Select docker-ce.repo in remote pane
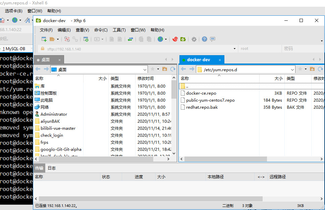 coord(201,93)
